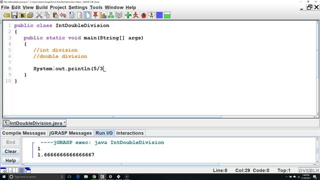Click the horizontal split layout icon
The width and height of the screenshot is (320, 180).
tap(9, 170)
